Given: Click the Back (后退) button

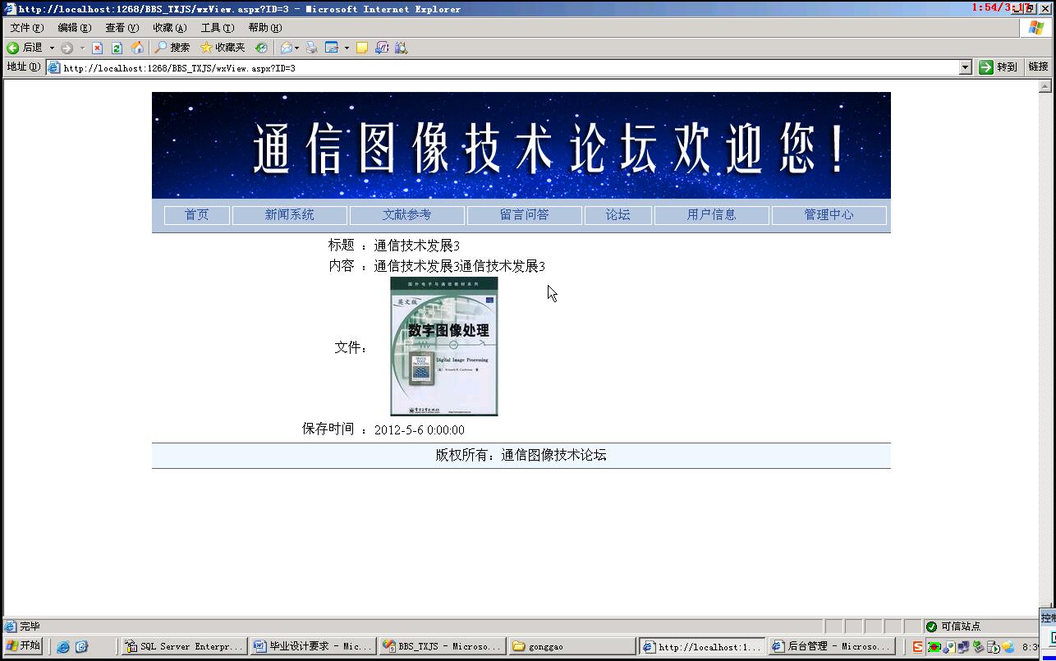Looking at the screenshot, I should pyautogui.click(x=25, y=48).
